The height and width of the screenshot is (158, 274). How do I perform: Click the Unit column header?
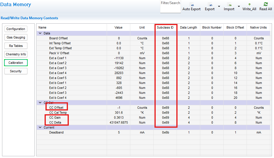[x=142, y=27]
